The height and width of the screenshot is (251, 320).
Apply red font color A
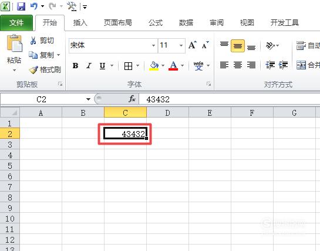(x=173, y=66)
